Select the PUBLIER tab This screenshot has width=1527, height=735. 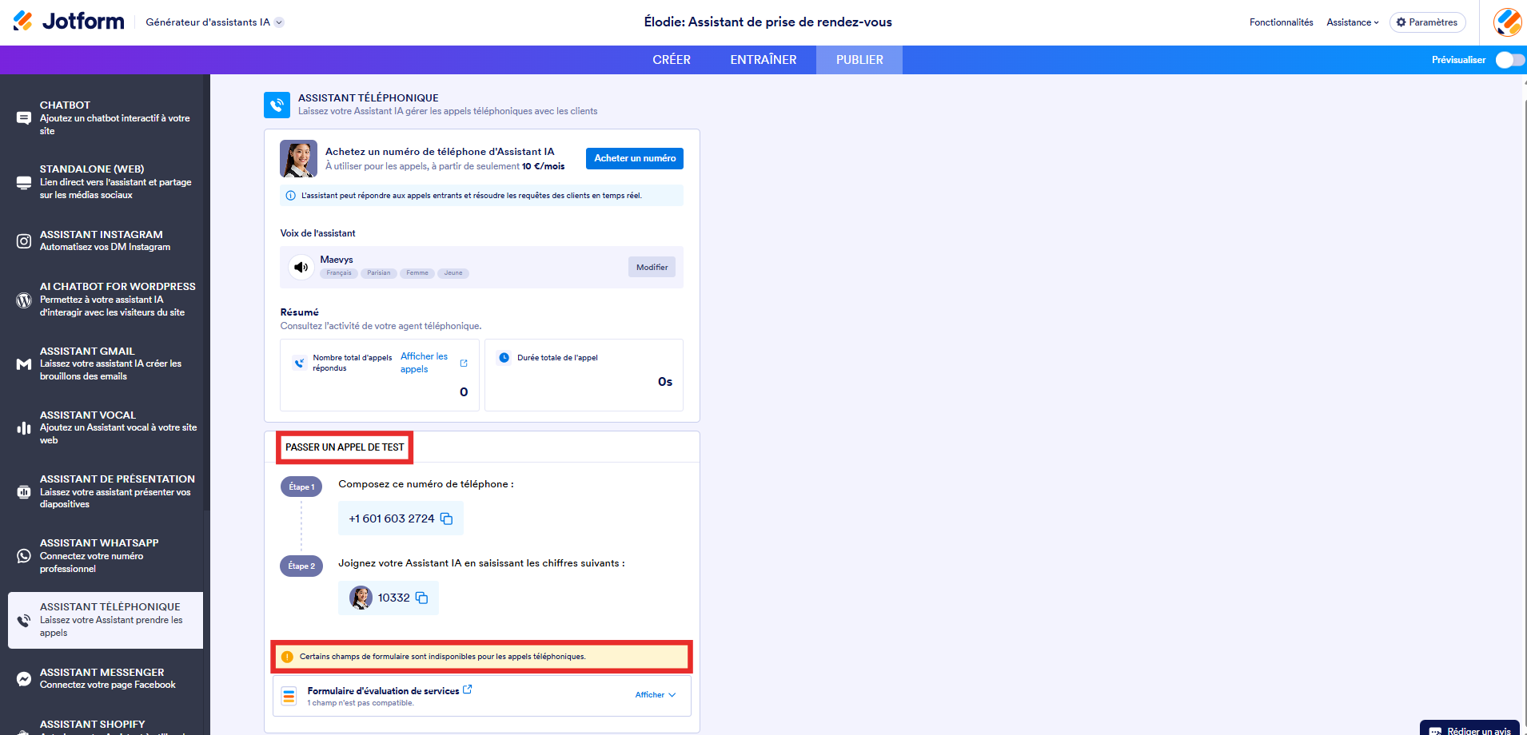[x=859, y=60]
